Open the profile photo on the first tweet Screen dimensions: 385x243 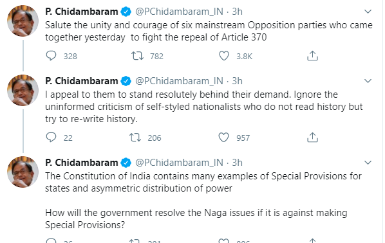[23, 21]
